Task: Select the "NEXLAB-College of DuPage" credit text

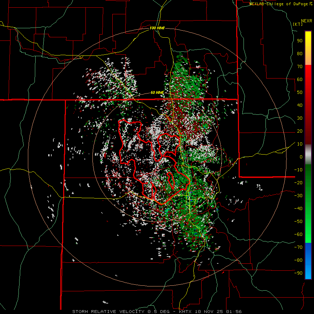Action: pos(279,4)
